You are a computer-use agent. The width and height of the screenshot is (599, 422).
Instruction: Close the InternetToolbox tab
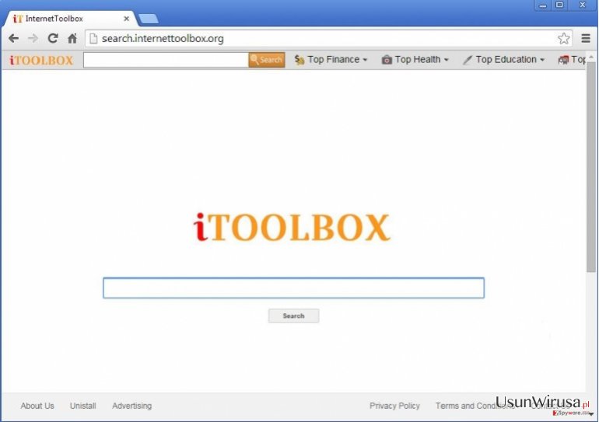click(x=127, y=19)
